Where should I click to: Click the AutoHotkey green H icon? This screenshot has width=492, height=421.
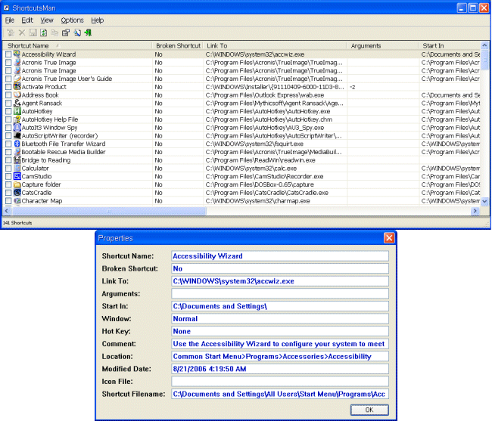click(x=17, y=111)
